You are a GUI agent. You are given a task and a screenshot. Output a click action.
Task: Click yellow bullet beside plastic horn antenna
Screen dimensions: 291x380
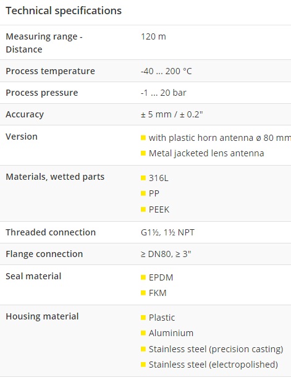143,138
